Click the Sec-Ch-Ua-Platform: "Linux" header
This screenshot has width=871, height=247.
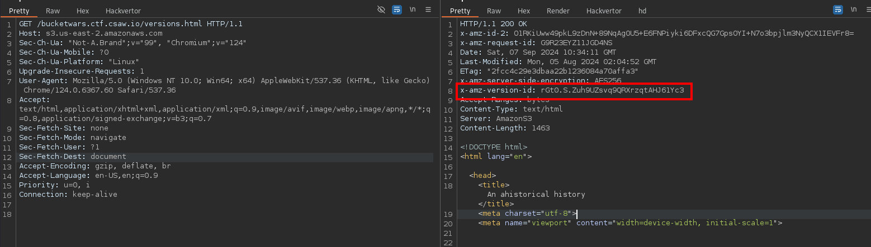tap(79, 62)
